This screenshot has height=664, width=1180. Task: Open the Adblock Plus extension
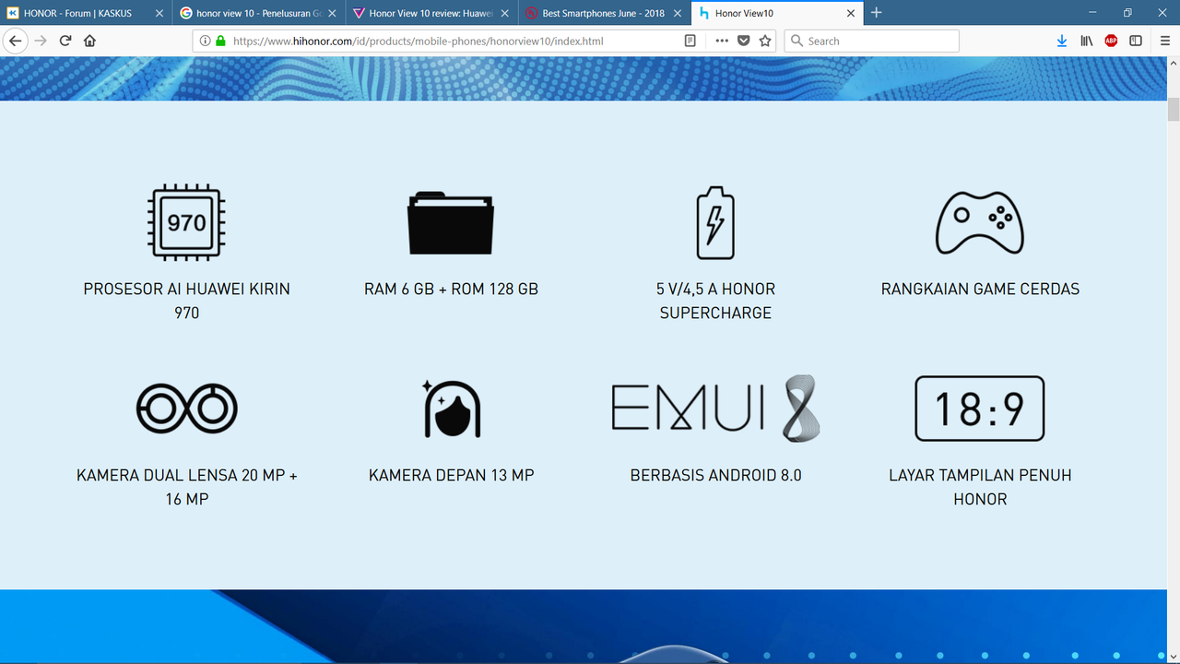1112,41
